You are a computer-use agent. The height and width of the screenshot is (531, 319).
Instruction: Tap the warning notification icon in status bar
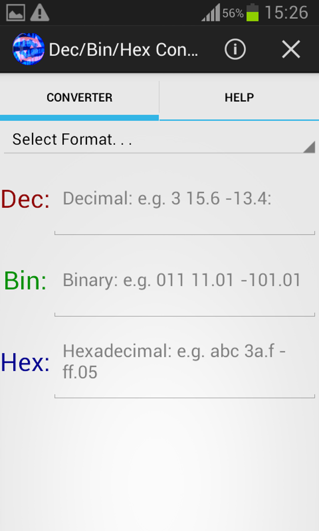[40, 12]
